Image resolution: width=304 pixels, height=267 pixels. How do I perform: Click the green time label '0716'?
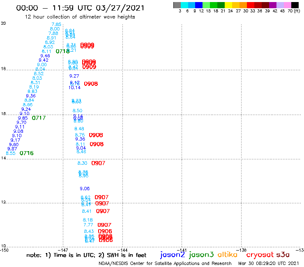[x=27, y=153]
